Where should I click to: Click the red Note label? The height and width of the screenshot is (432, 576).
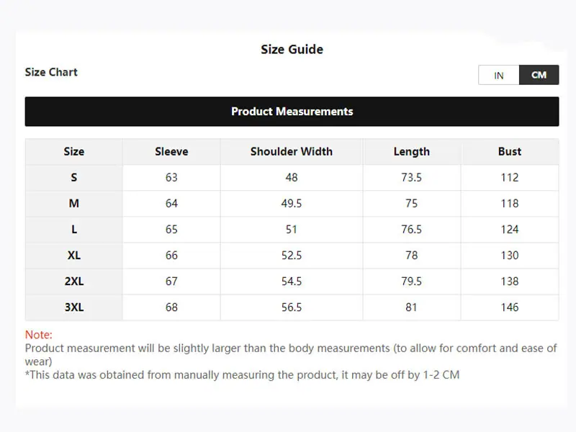pyautogui.click(x=39, y=335)
